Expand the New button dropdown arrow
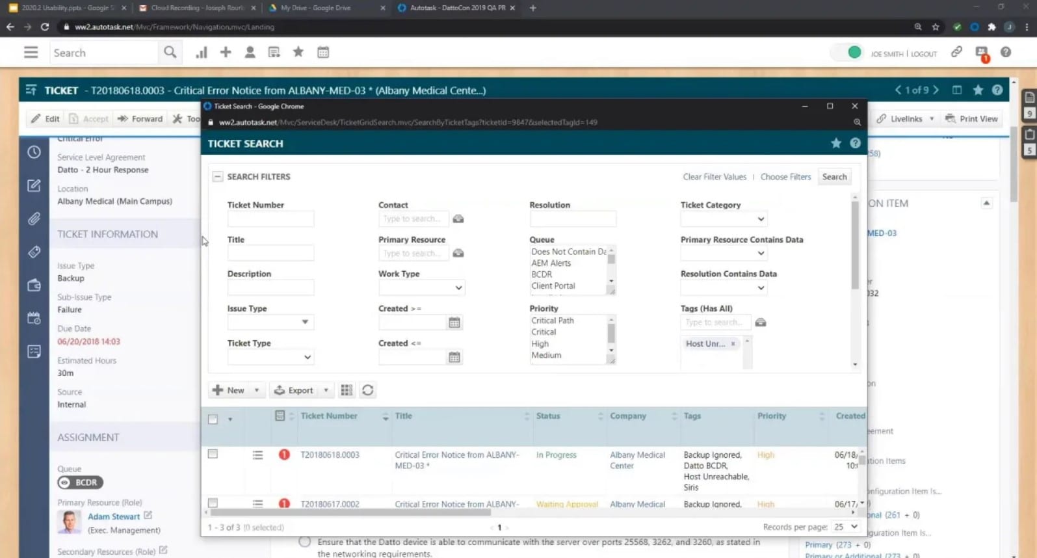 257,390
